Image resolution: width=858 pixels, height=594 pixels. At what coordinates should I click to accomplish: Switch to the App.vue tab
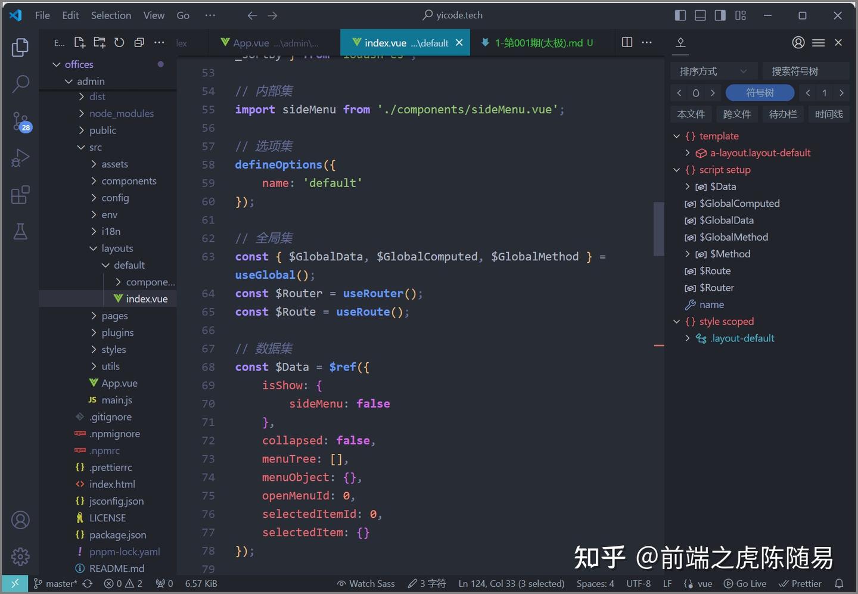(x=270, y=42)
